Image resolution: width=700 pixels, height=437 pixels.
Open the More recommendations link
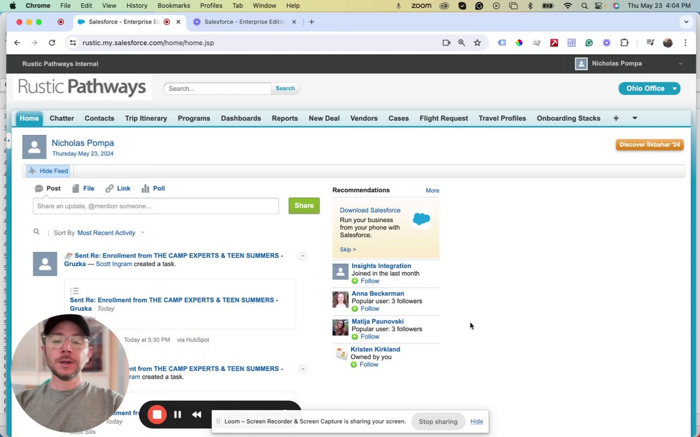click(433, 191)
